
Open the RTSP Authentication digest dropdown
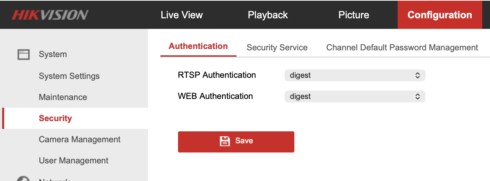pos(355,75)
